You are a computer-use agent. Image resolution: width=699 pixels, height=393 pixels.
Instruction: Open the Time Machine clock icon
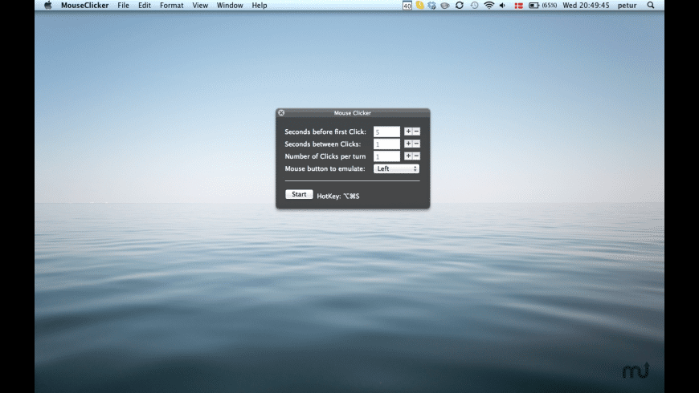(x=474, y=5)
